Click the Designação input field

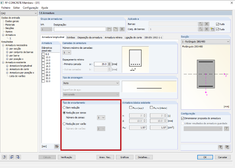click(80, 29)
